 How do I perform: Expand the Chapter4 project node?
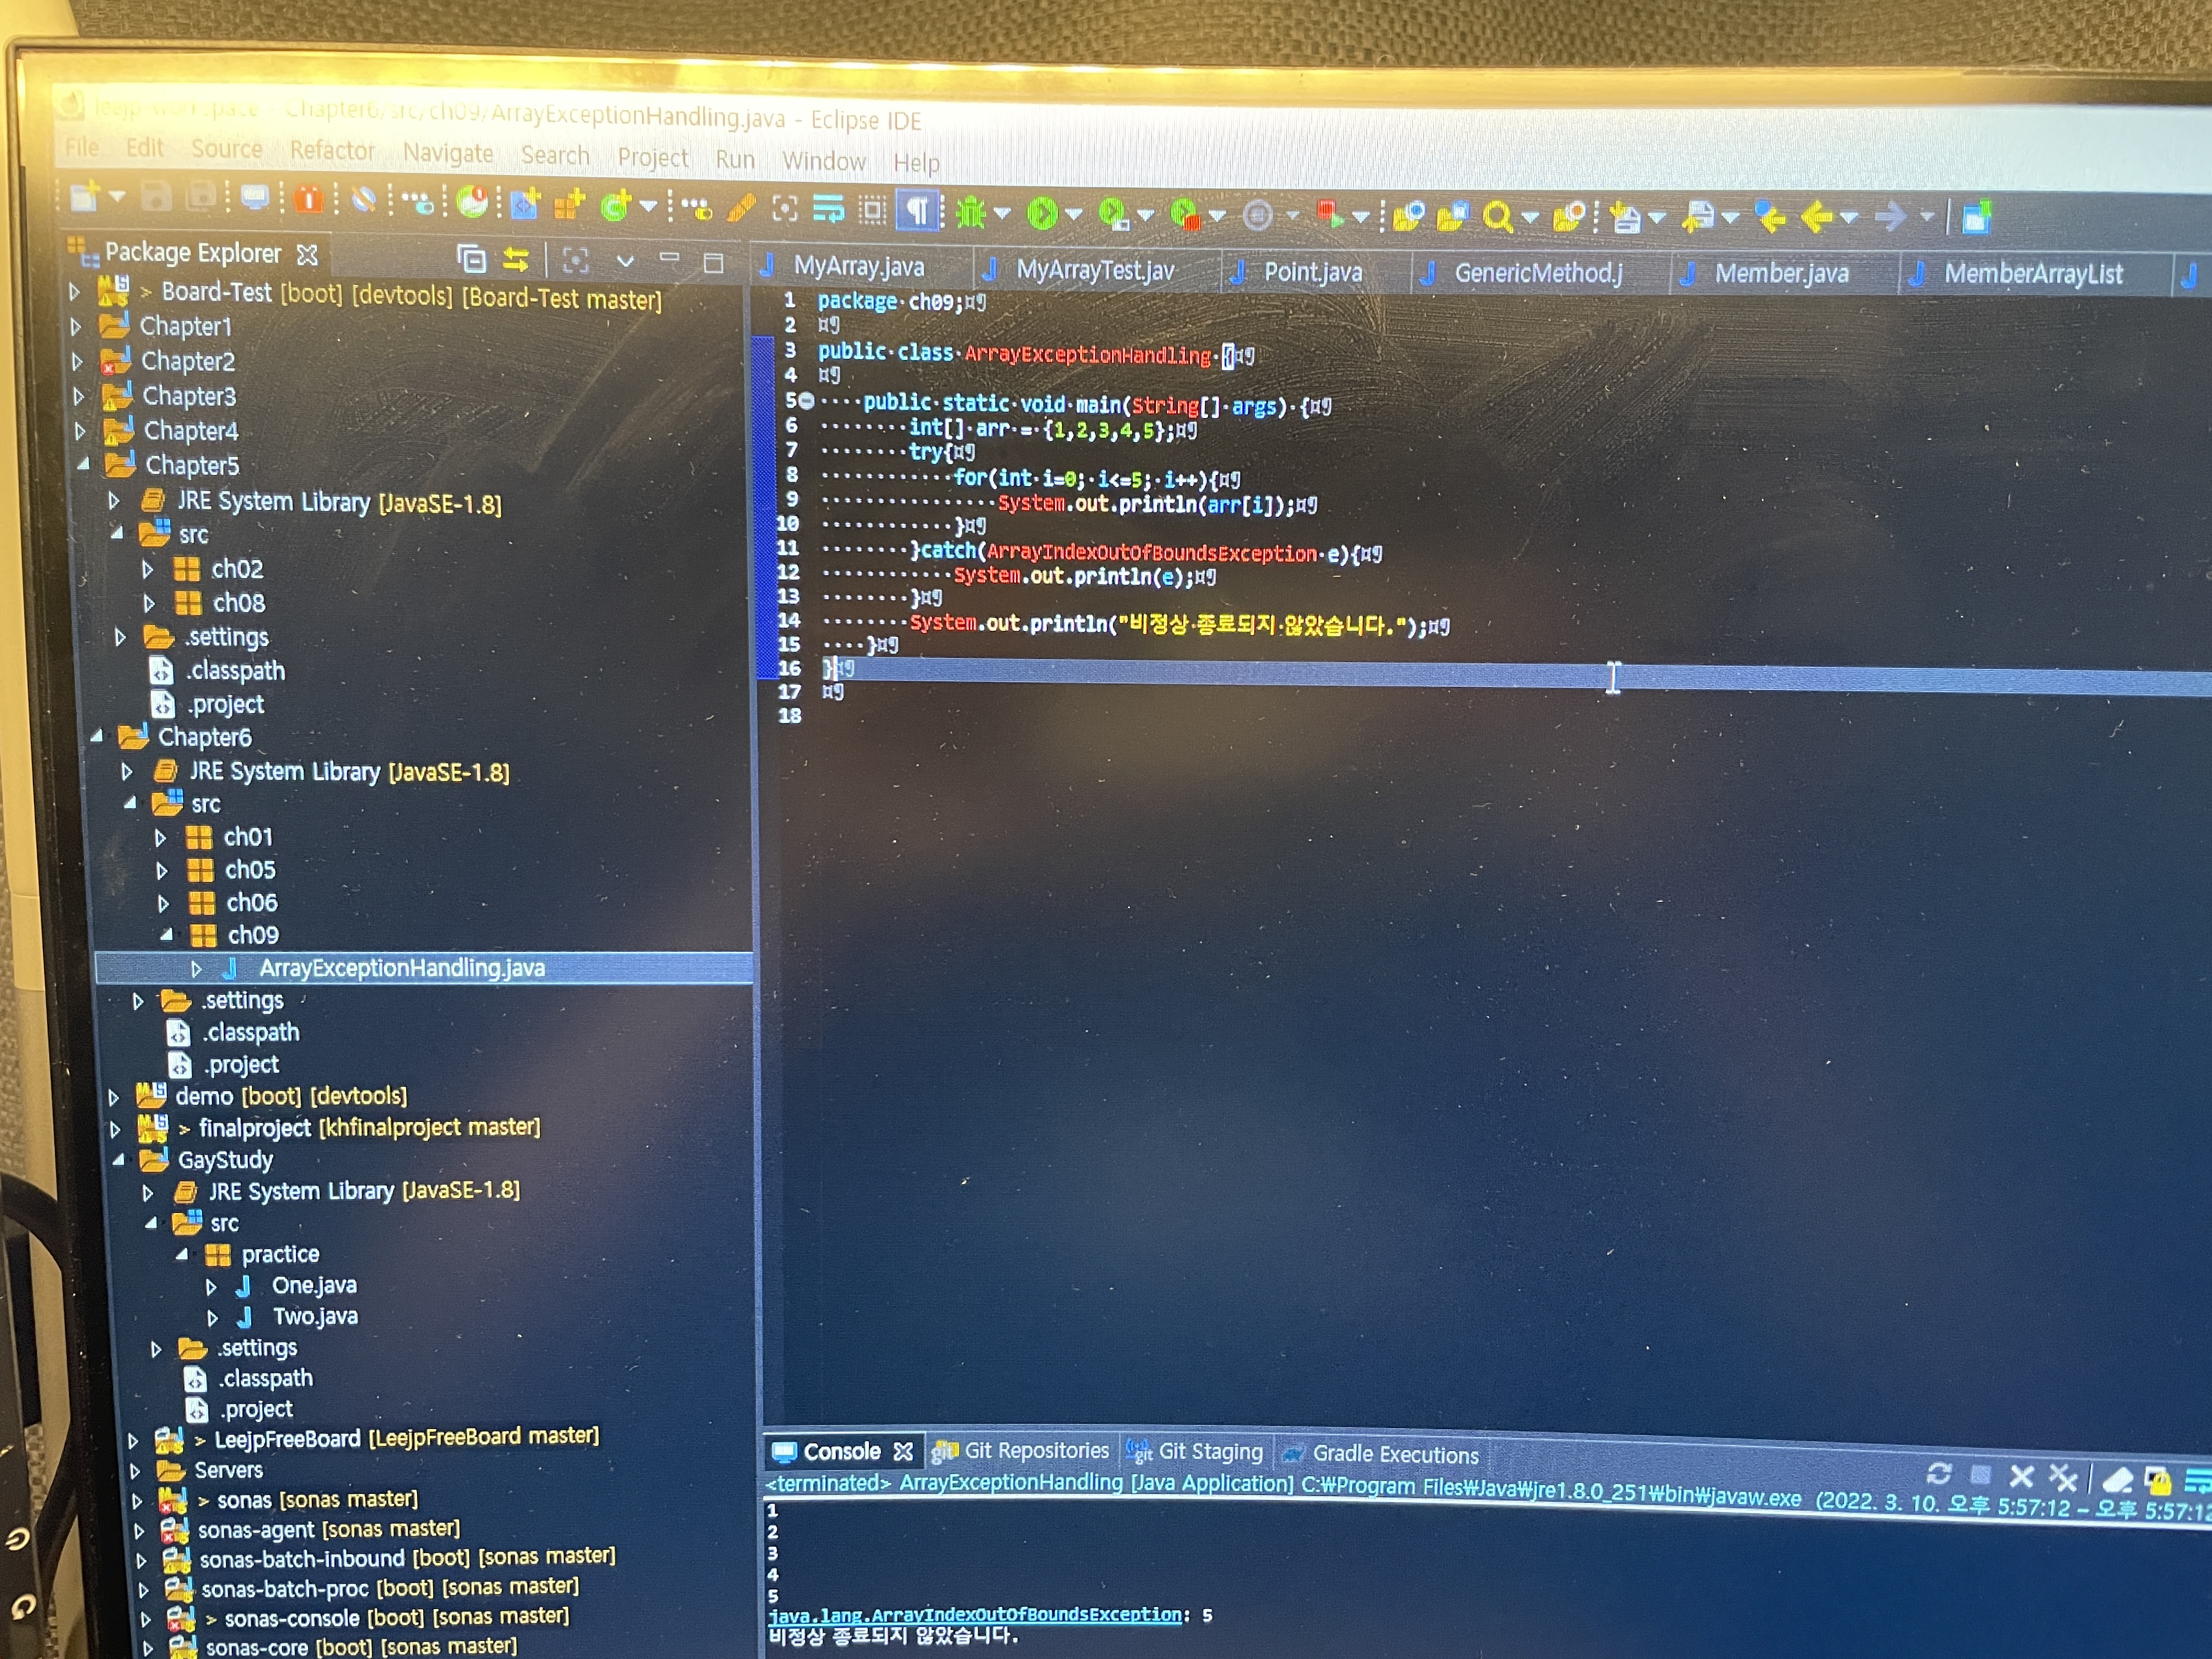[80, 431]
